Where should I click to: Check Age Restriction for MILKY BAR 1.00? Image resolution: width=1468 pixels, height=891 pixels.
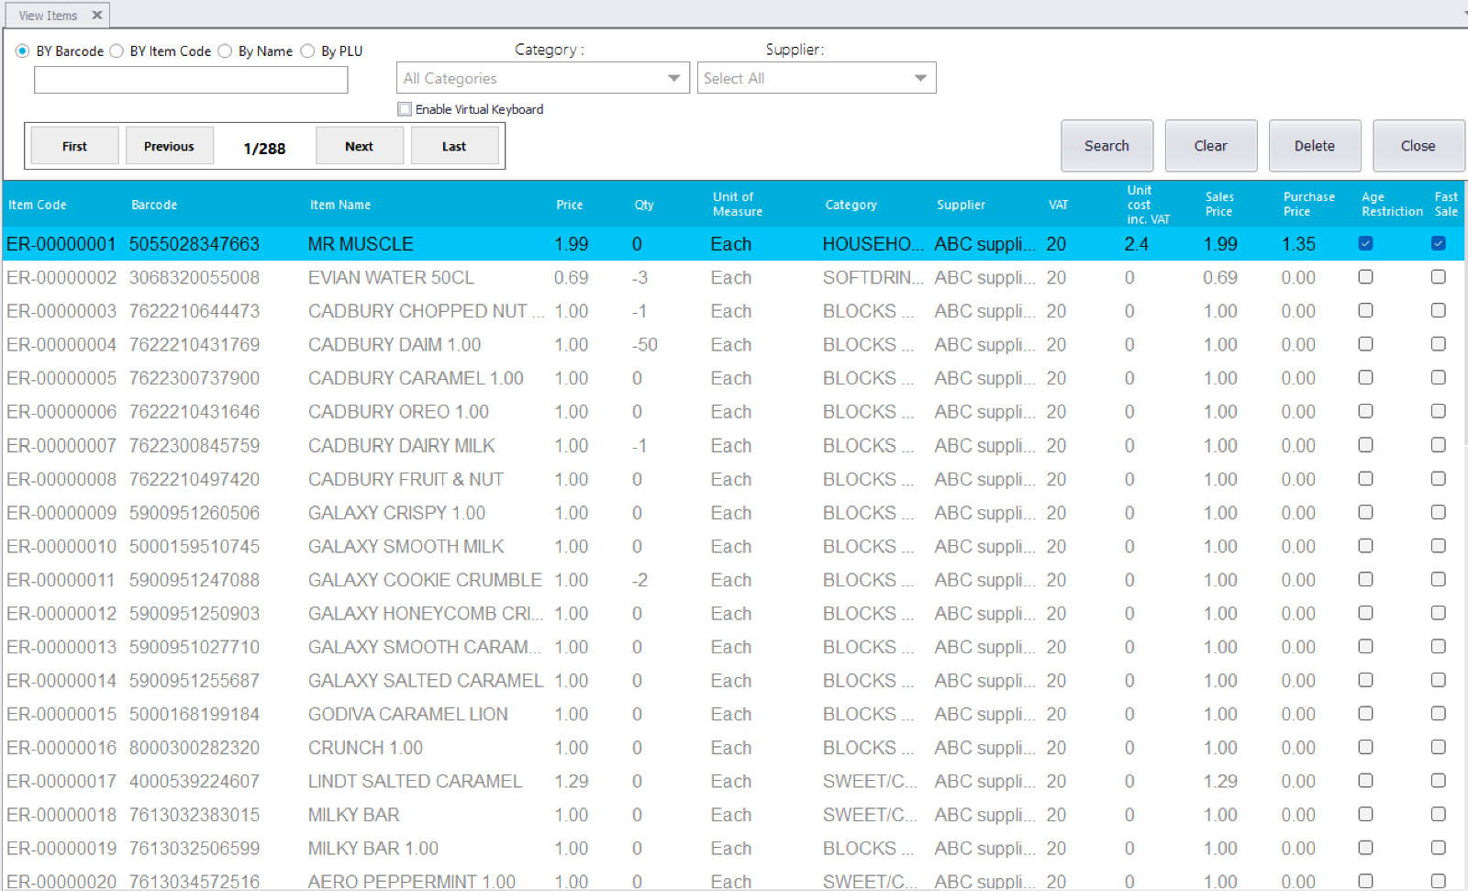point(1365,848)
